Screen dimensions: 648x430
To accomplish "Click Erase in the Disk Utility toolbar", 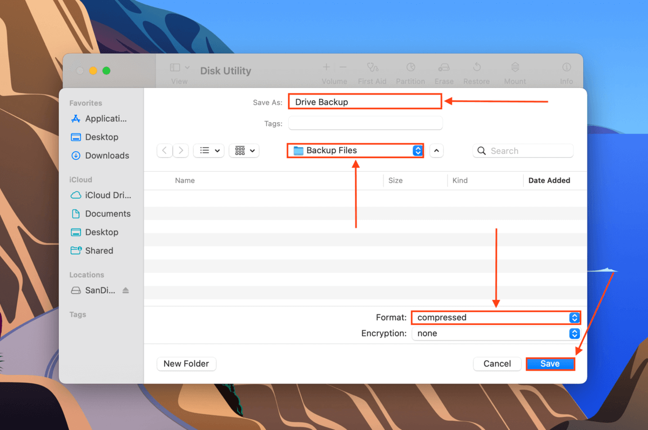I will (x=444, y=73).
